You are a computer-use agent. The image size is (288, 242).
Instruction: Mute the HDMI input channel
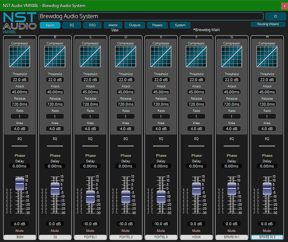(x=196, y=230)
